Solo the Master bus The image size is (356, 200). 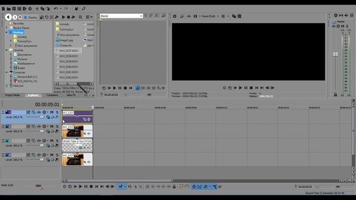click(x=347, y=26)
